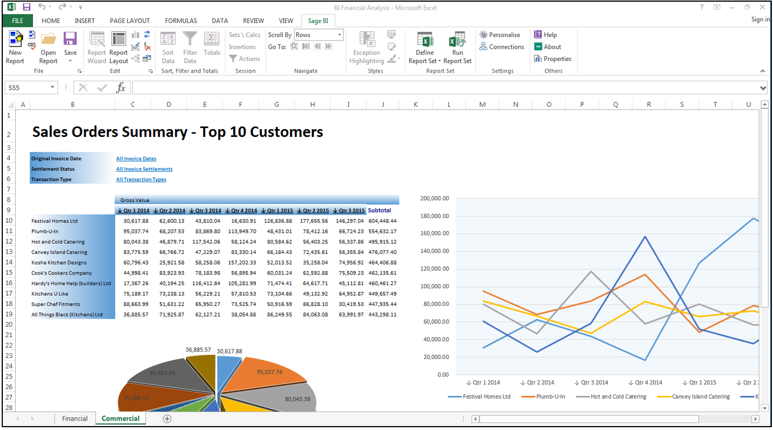Open the FILE tab
This screenshot has height=430, width=773.
[x=18, y=21]
